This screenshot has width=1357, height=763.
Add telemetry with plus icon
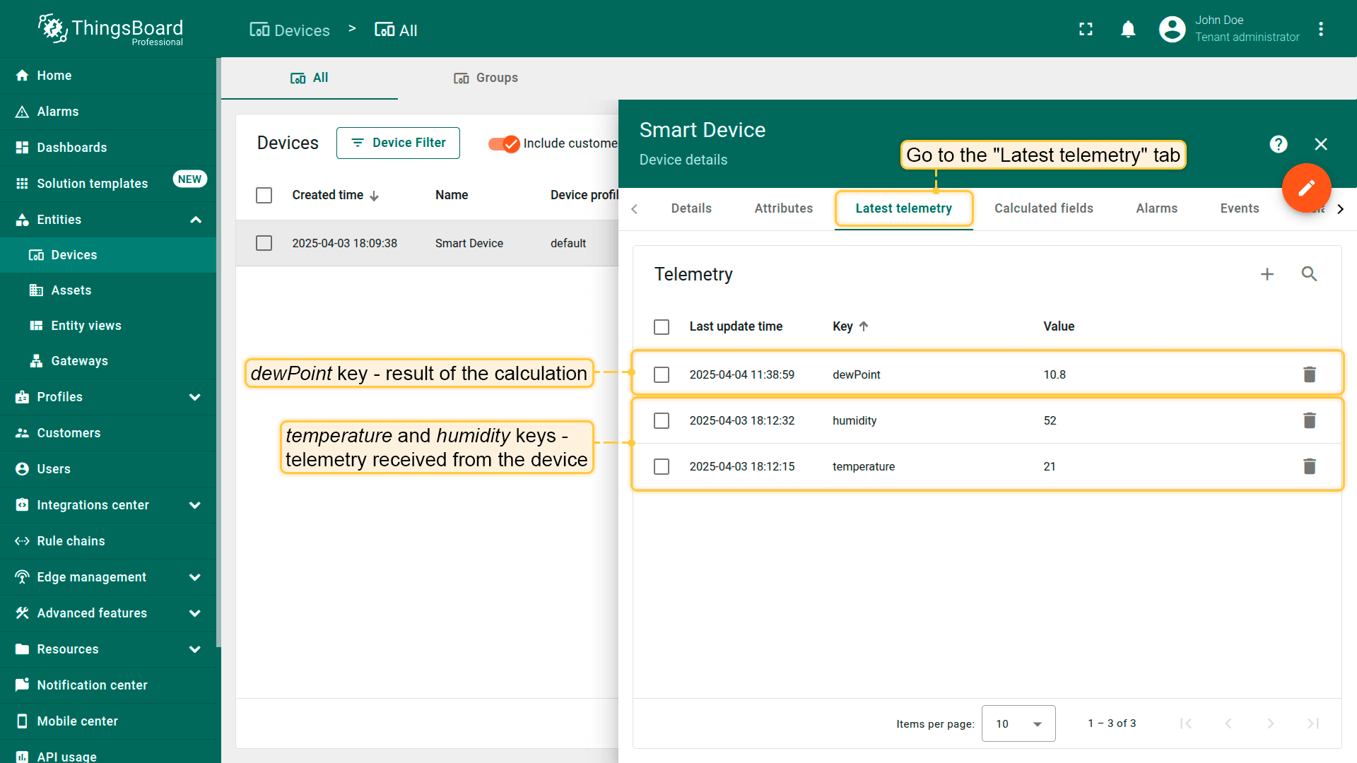[x=1267, y=274]
